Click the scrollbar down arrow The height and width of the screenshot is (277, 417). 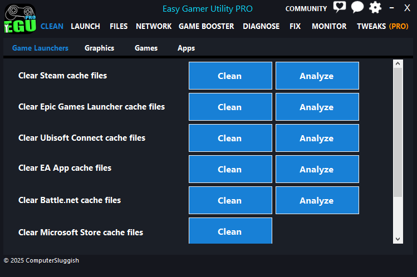click(398, 239)
